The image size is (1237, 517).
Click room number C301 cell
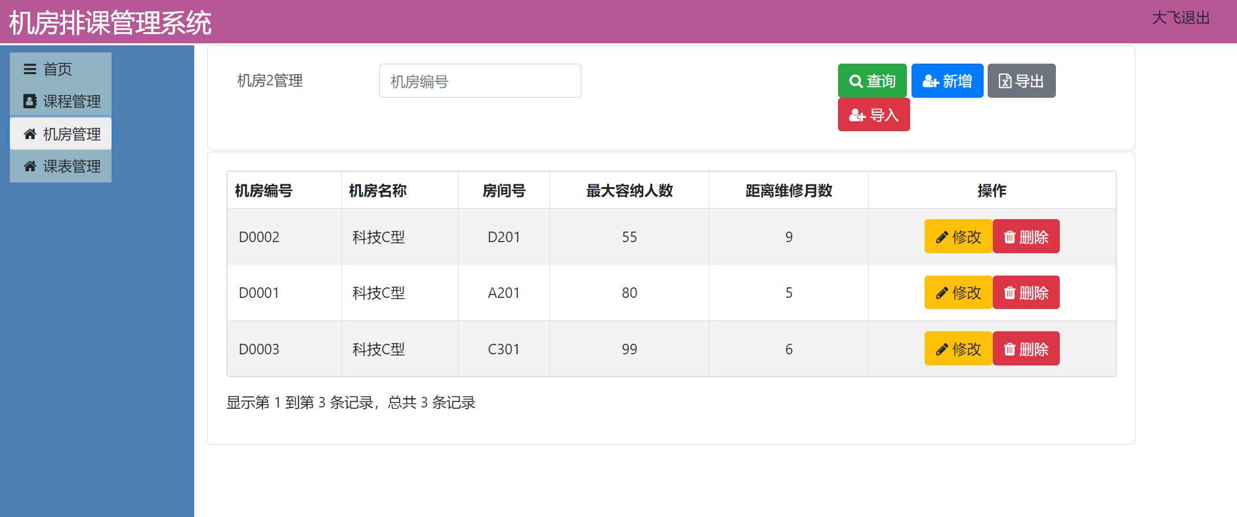click(x=504, y=349)
